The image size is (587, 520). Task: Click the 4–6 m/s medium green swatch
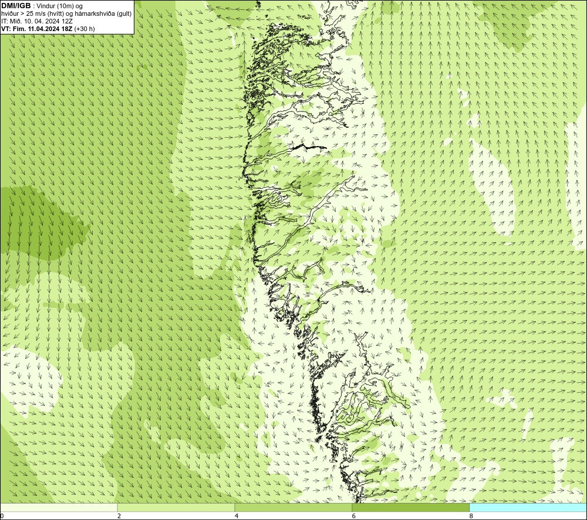[293, 507]
